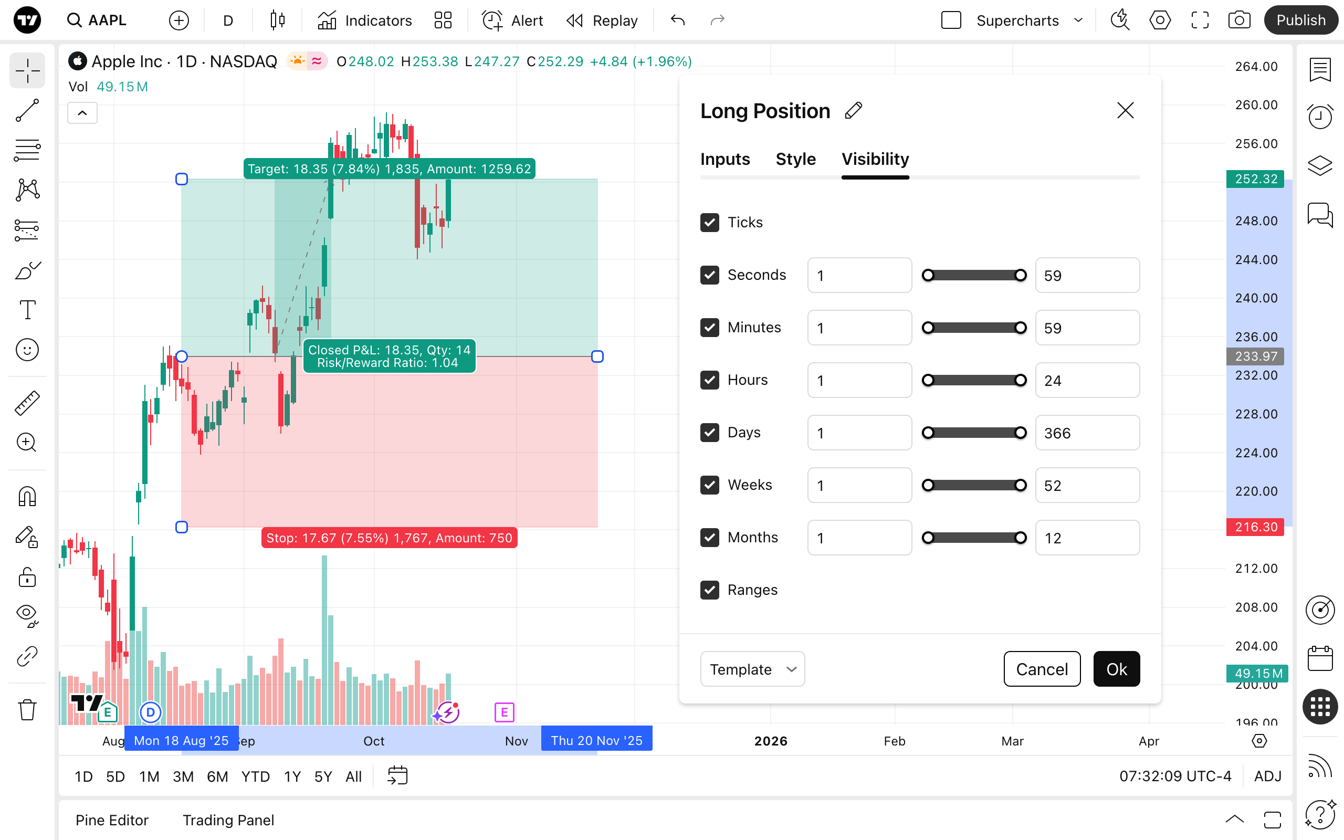
Task: Click the trash remove objects icon
Action: click(x=27, y=709)
